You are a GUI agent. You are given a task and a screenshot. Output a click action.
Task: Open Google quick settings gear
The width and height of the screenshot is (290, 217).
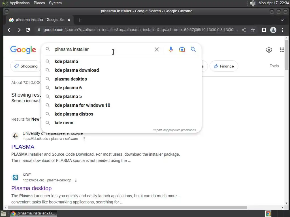pyautogui.click(x=269, y=50)
